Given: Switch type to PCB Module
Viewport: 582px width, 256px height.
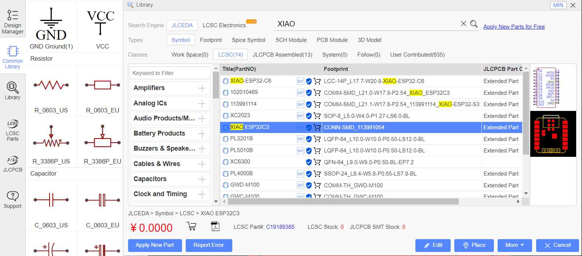Looking at the screenshot, I should [x=332, y=40].
